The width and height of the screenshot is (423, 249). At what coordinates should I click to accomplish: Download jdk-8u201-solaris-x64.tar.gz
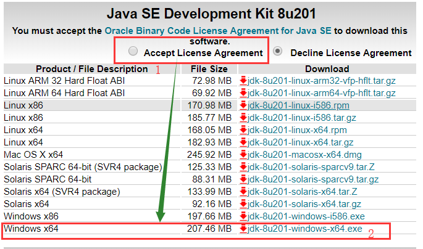[304, 204]
